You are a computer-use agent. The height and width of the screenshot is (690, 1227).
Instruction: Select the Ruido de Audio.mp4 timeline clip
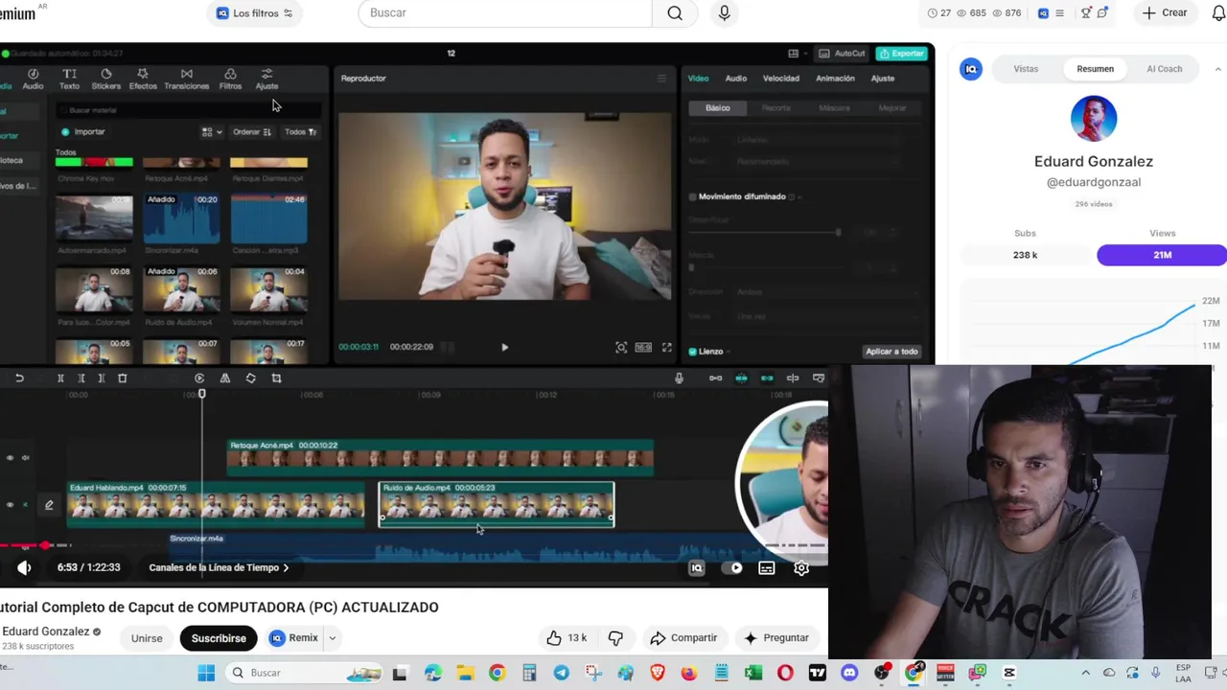click(x=497, y=504)
